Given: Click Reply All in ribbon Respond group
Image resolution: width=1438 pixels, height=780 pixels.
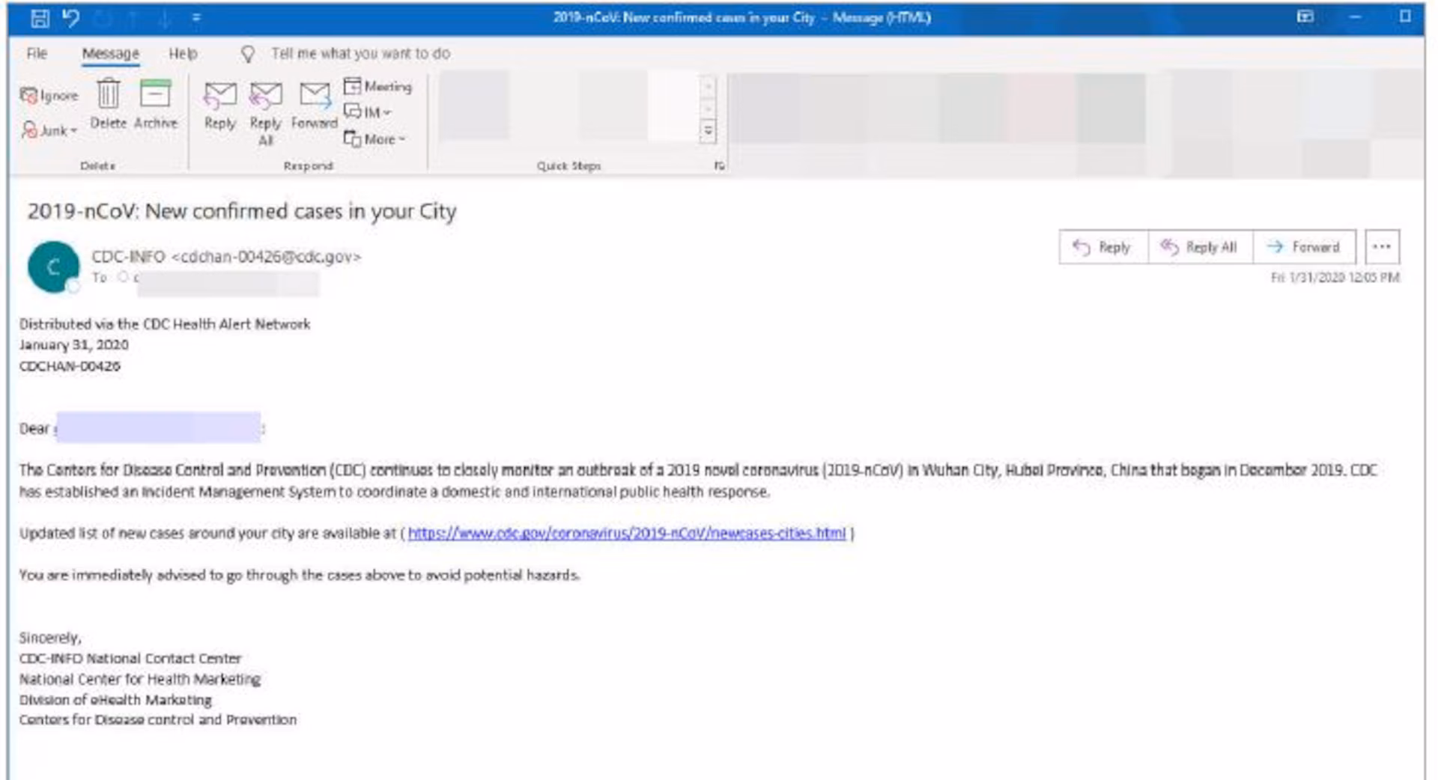Looking at the screenshot, I should point(266,96).
